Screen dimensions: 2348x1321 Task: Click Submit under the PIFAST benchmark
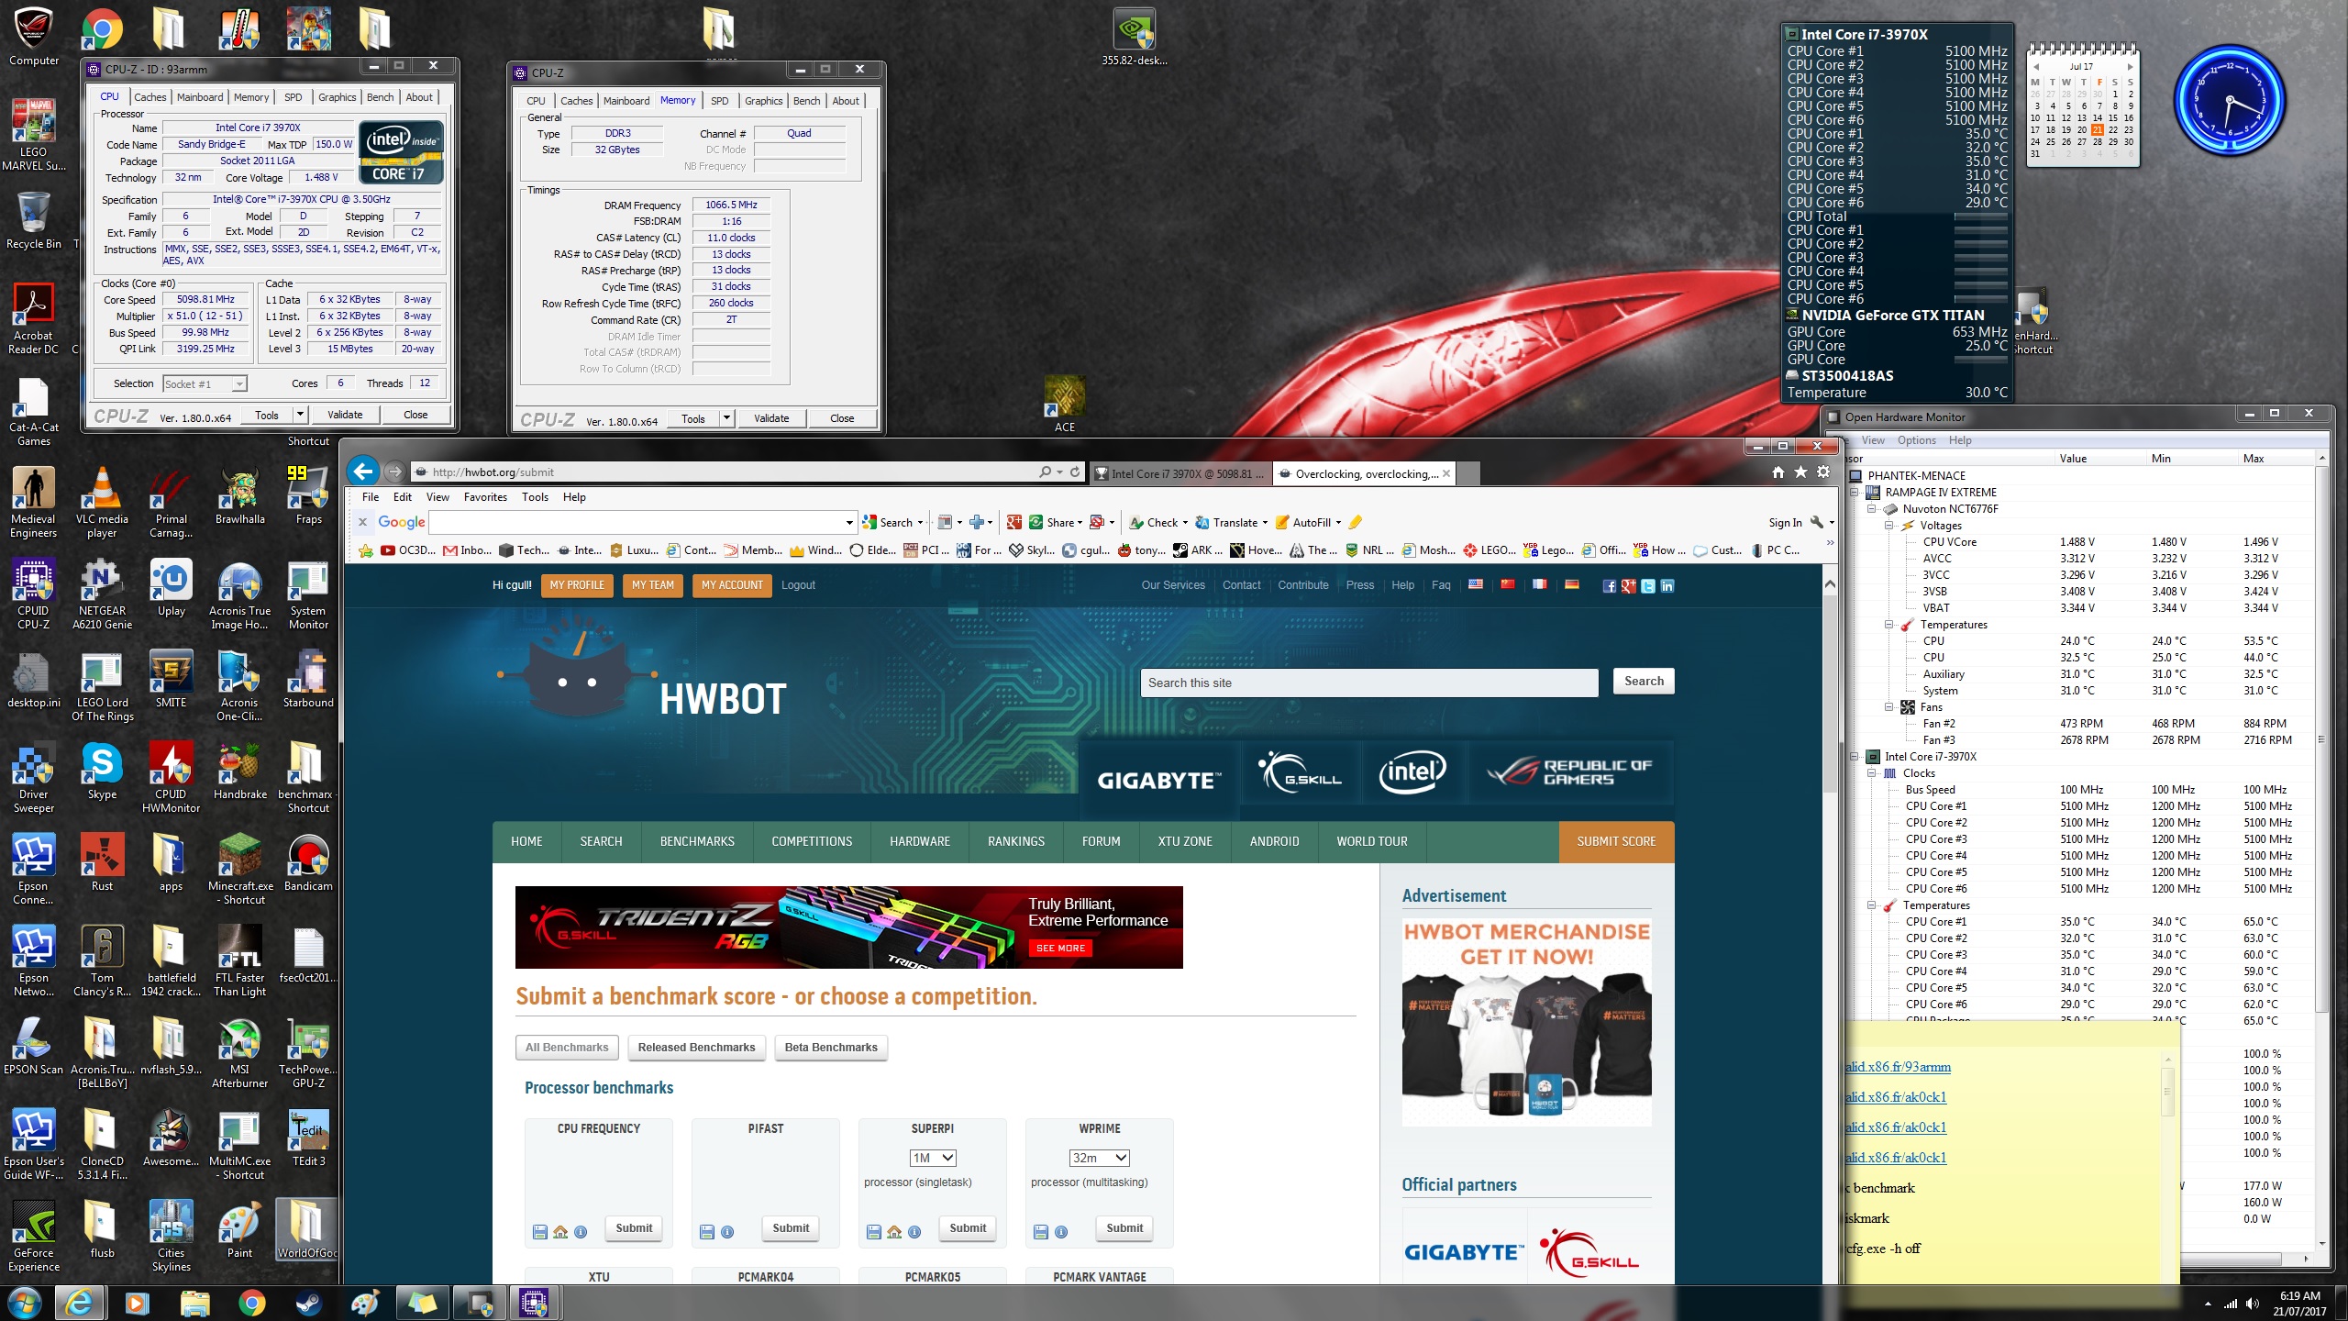[791, 1227]
